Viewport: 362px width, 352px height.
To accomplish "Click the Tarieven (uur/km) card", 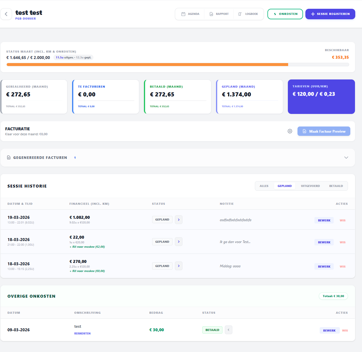I will 321,97.
